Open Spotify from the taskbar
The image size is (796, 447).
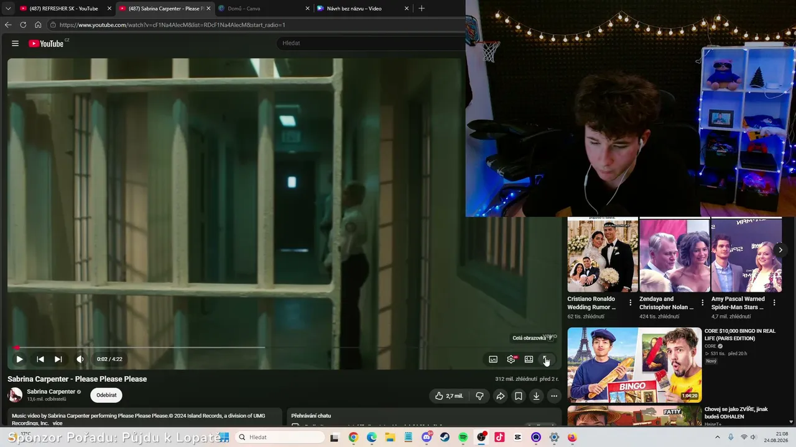463,437
